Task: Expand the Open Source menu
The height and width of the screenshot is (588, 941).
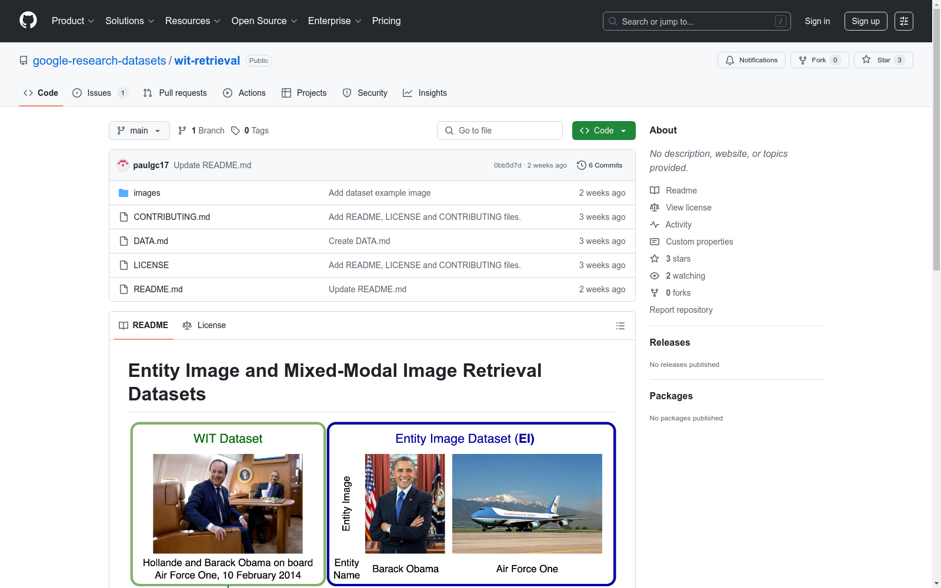Action: pos(265,21)
